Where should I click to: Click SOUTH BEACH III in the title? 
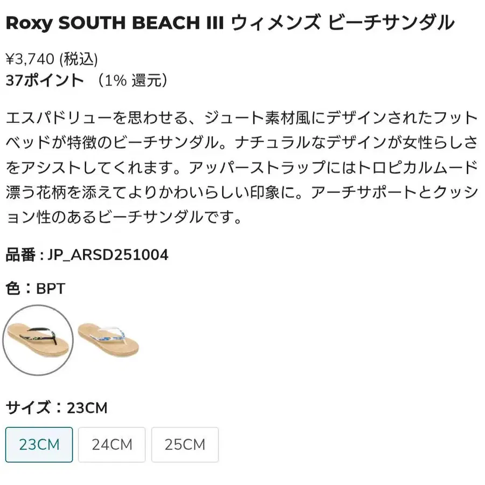click(x=141, y=23)
